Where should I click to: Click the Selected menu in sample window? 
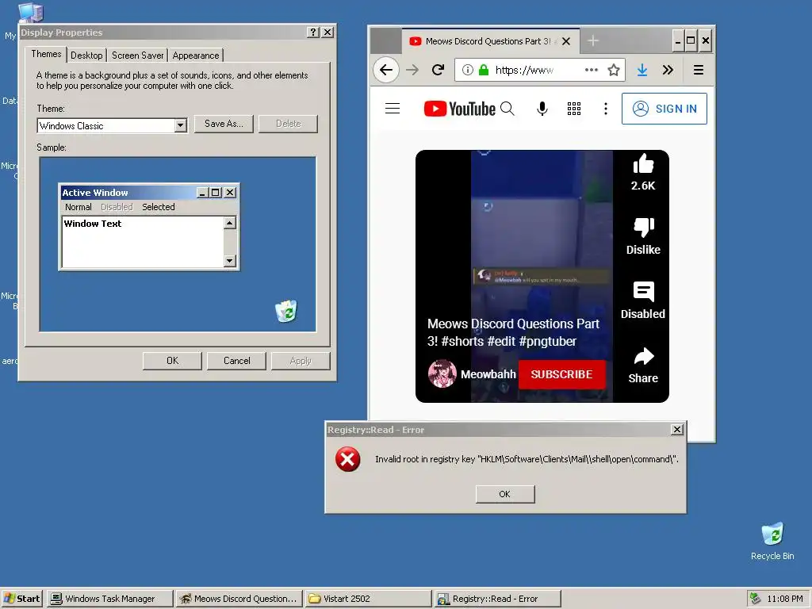tap(159, 207)
